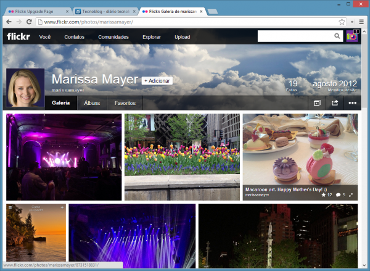The height and width of the screenshot is (271, 370).
Task: Click the browser forward arrow
Action: point(19,22)
